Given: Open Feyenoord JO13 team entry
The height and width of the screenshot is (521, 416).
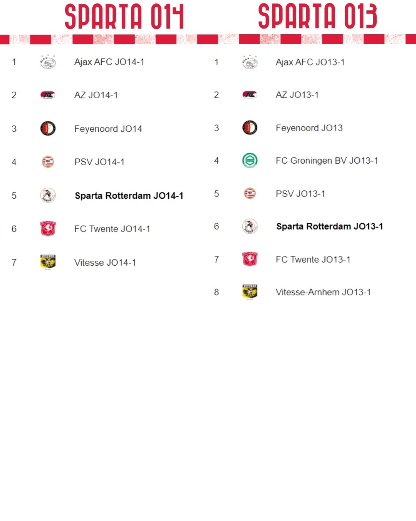Looking at the screenshot, I should coord(309,128).
